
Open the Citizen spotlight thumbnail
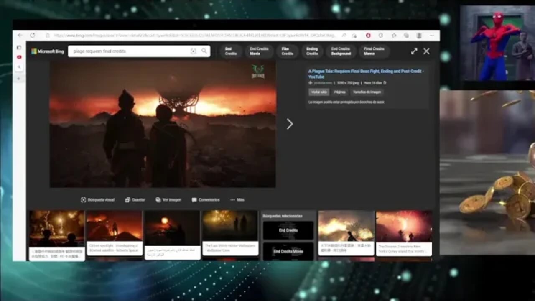coord(114,233)
